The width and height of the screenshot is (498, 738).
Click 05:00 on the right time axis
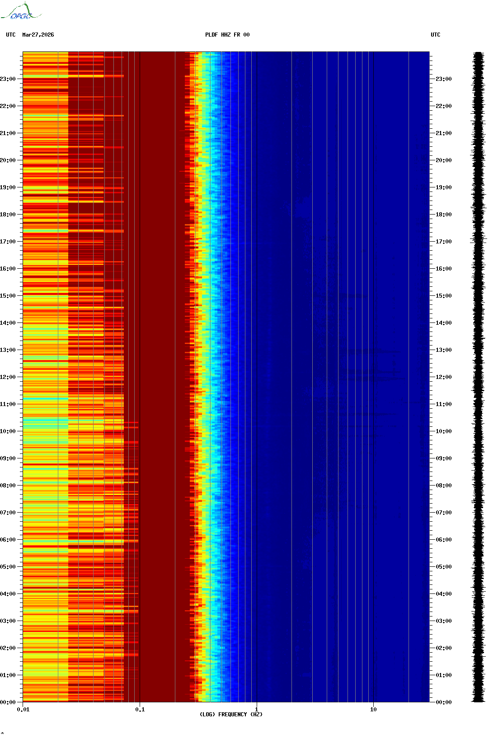coord(444,567)
